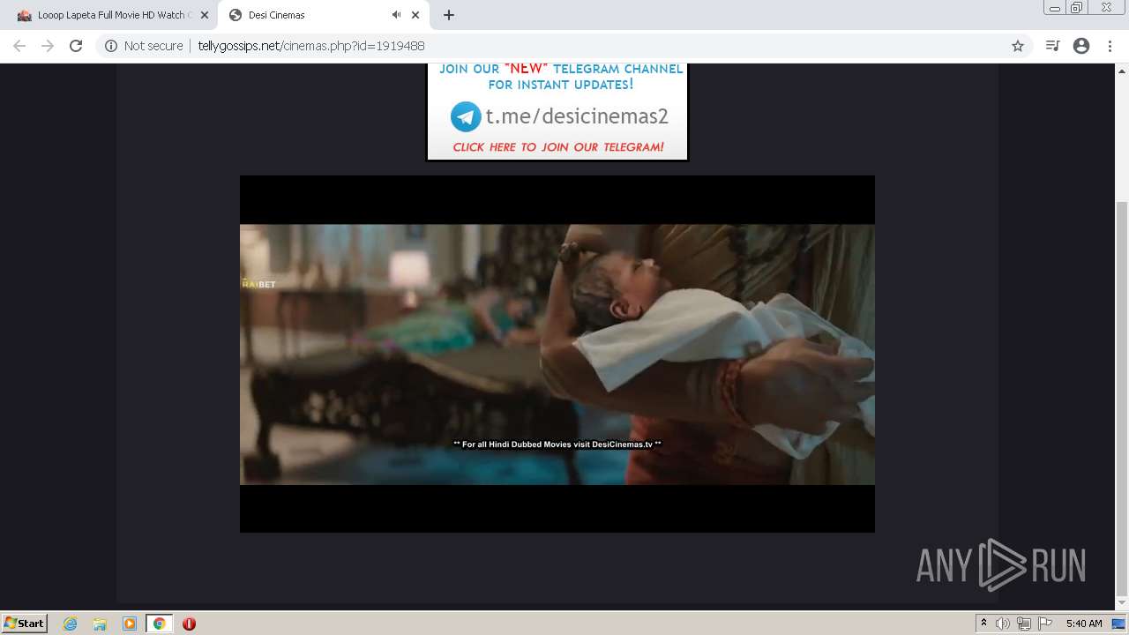Click here to join our Telegram text
The image size is (1129, 635).
(x=558, y=147)
